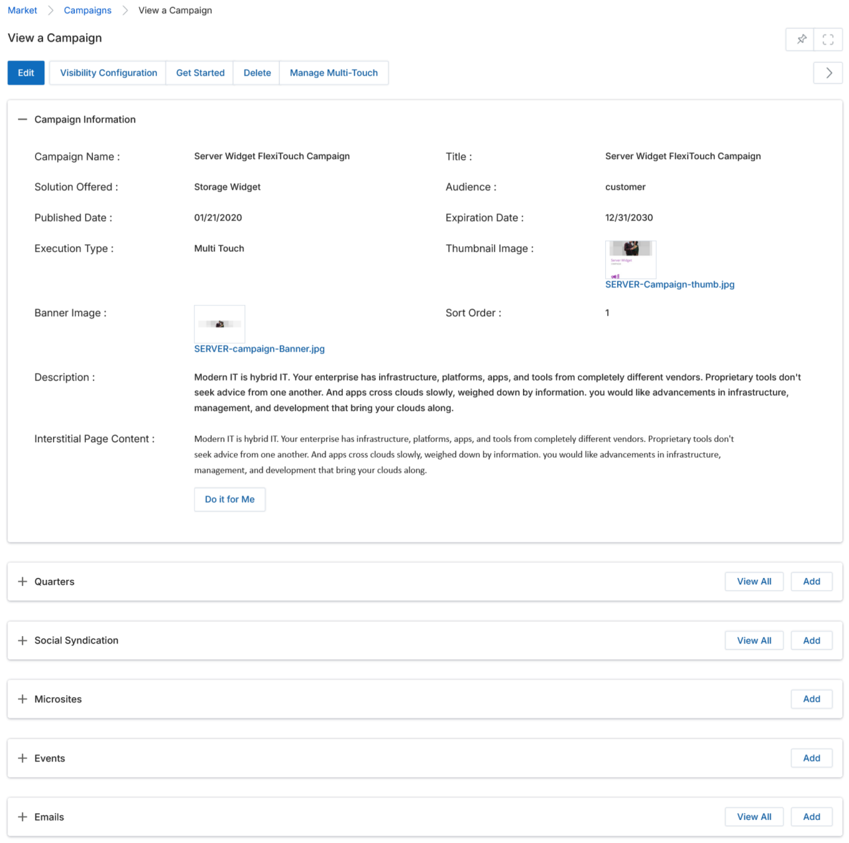The image size is (849, 843).
Task: Click the expiration date 12/31/2030
Action: 629,217
